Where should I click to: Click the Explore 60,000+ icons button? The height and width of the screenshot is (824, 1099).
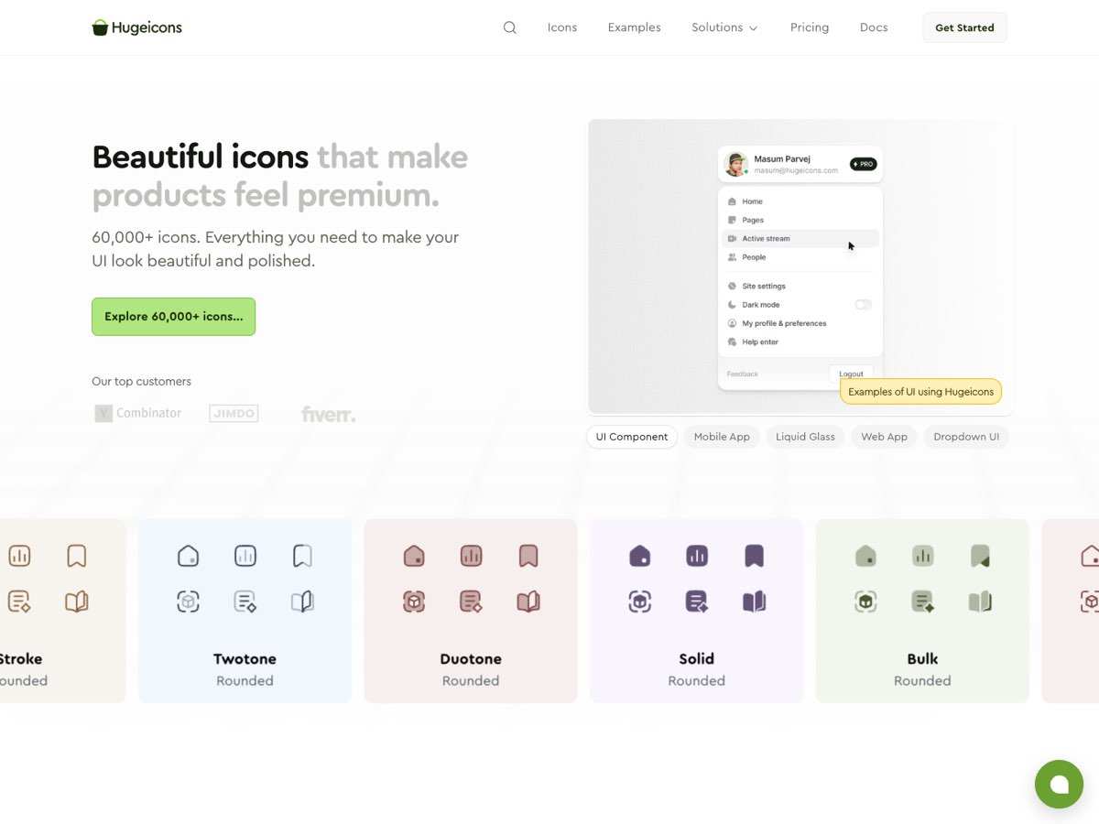click(x=173, y=317)
